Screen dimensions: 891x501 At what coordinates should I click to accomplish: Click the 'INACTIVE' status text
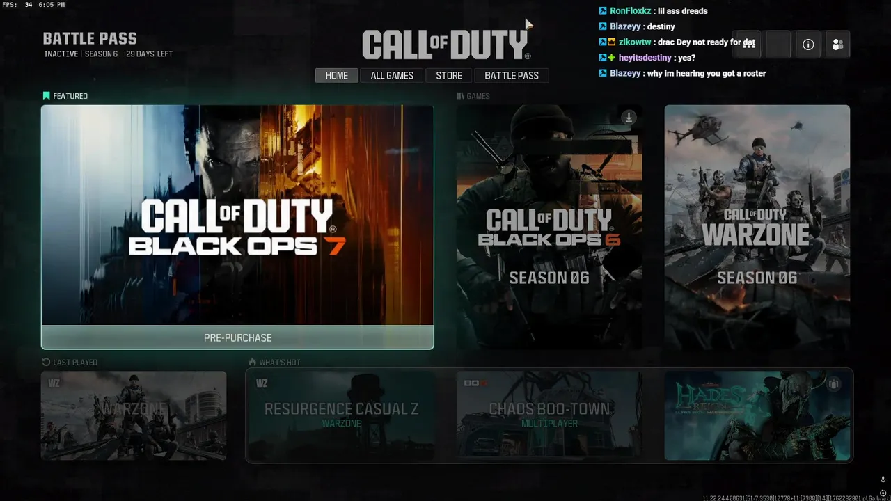tap(61, 54)
